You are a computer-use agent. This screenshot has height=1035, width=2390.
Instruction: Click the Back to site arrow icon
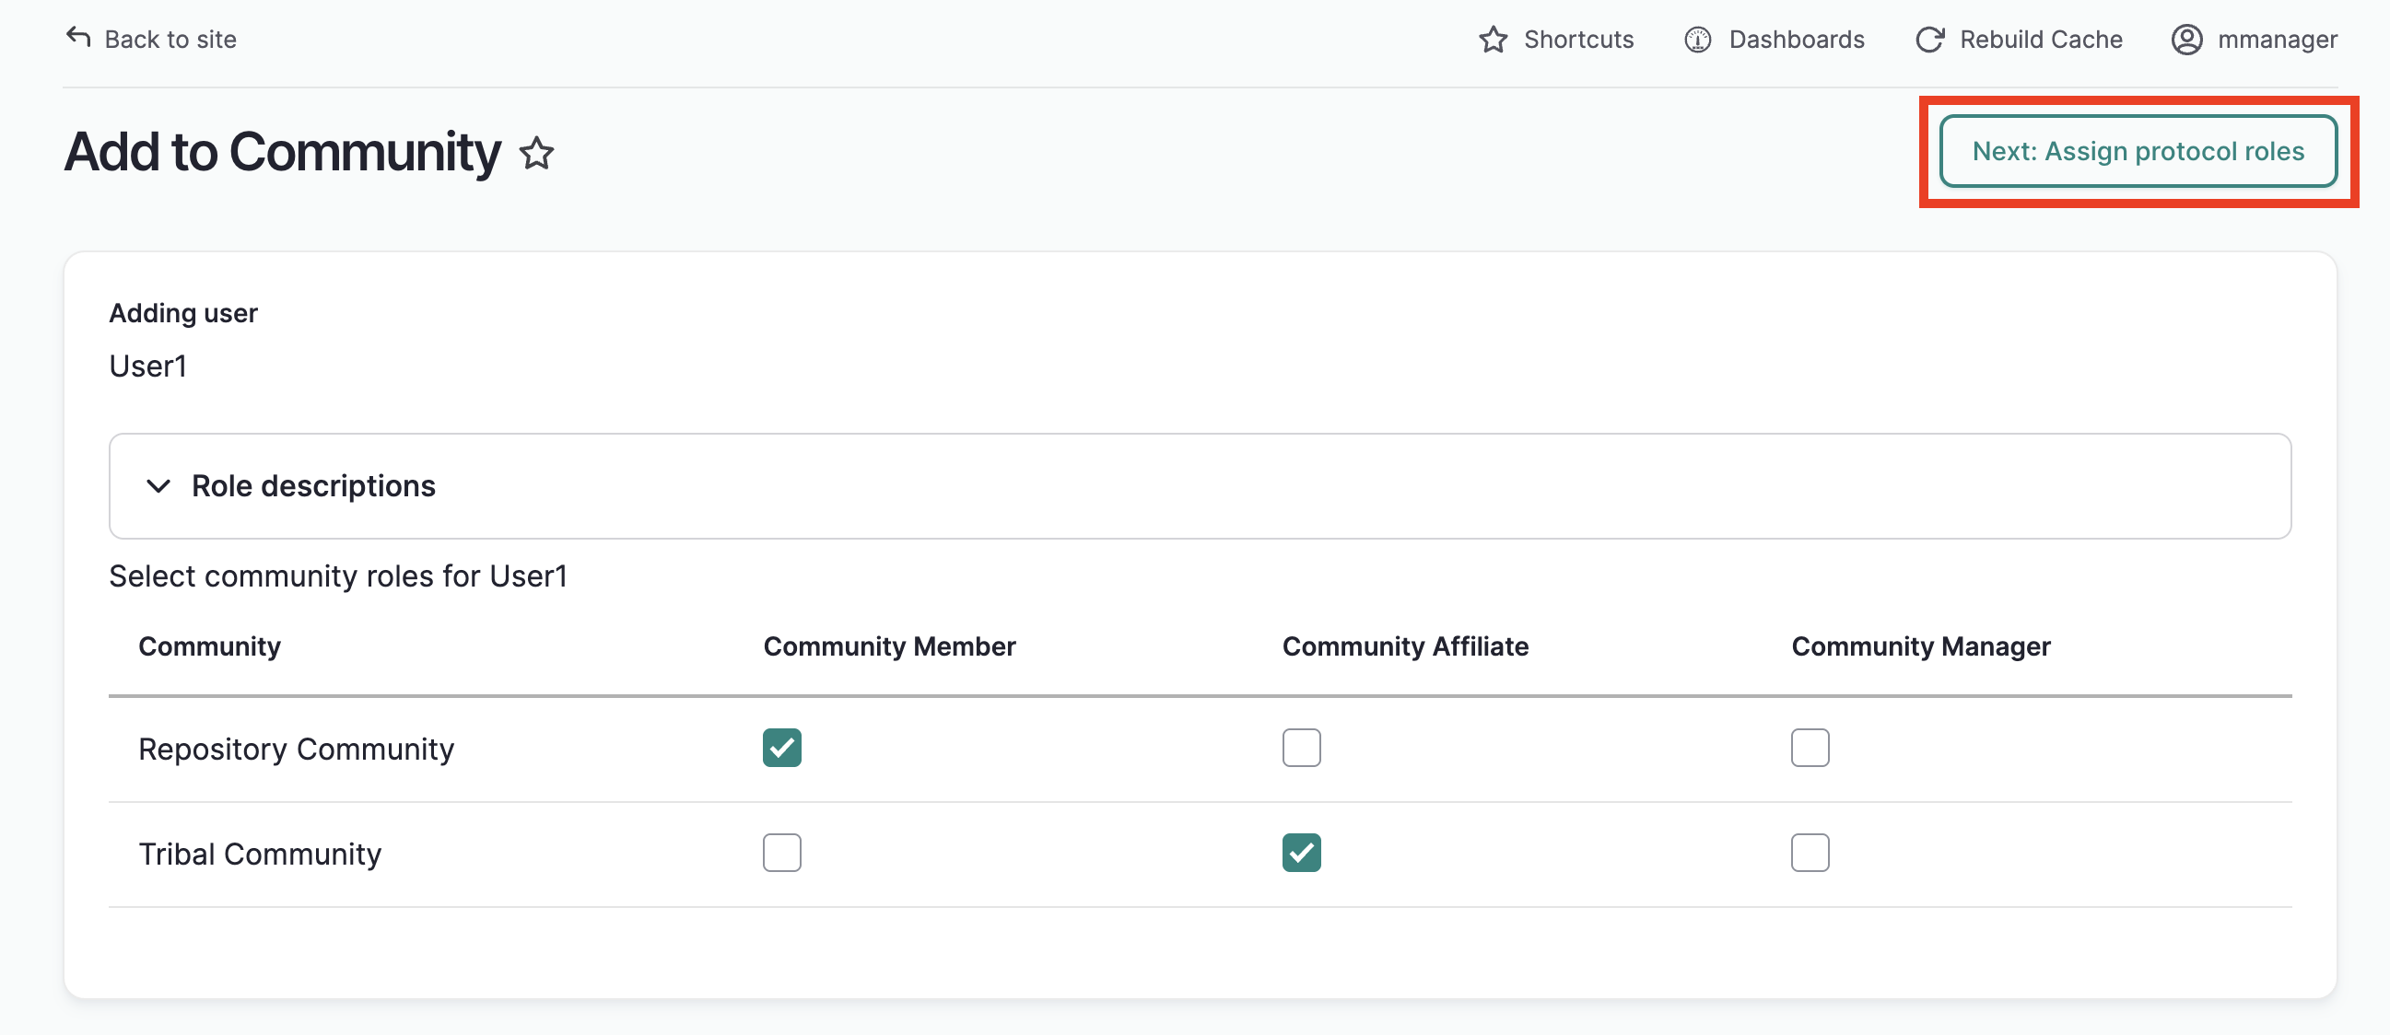pos(79,37)
